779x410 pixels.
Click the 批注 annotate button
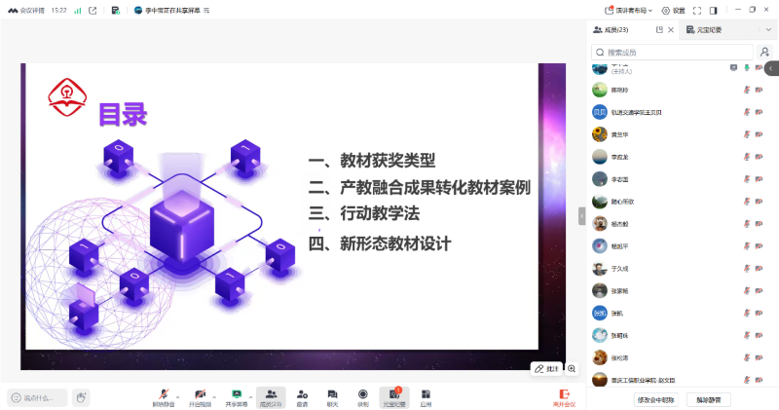[x=546, y=369]
